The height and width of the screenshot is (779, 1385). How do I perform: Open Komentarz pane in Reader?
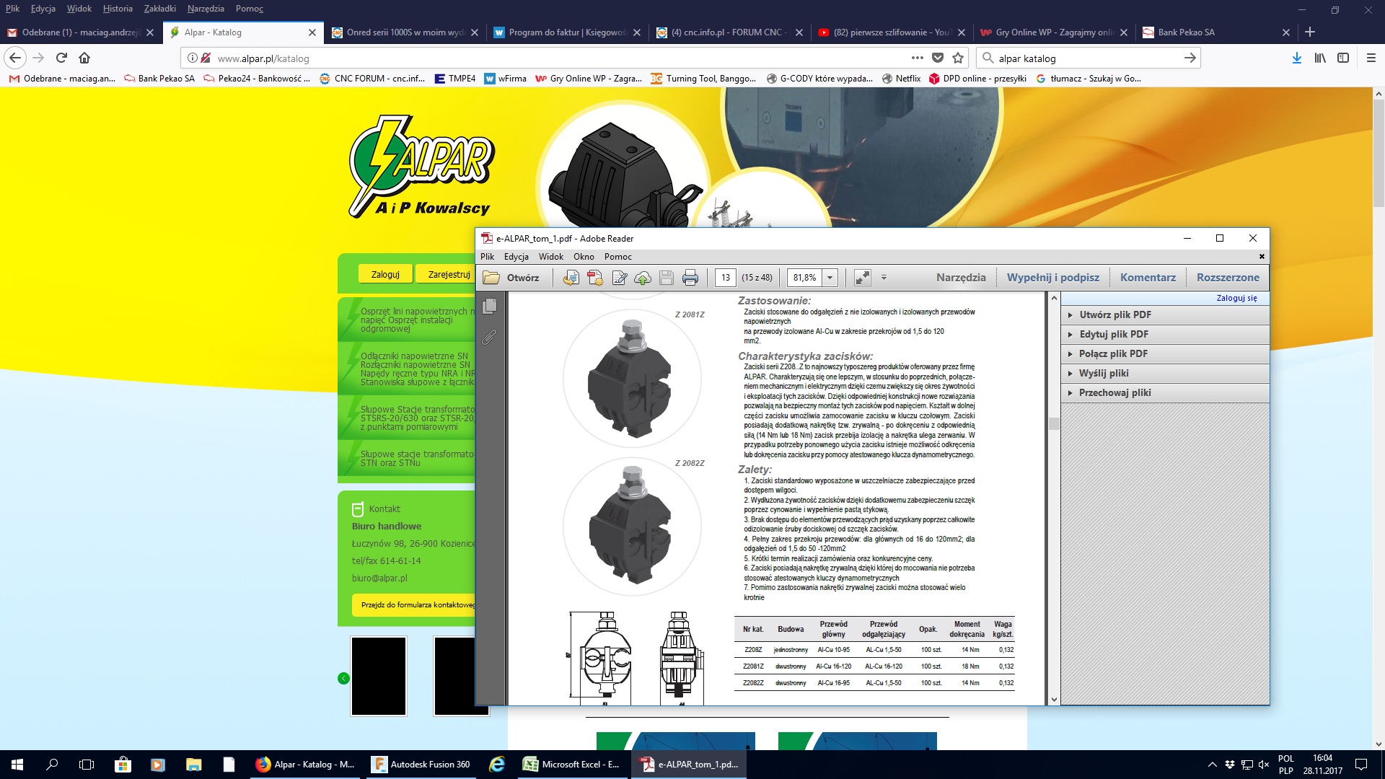(1148, 278)
